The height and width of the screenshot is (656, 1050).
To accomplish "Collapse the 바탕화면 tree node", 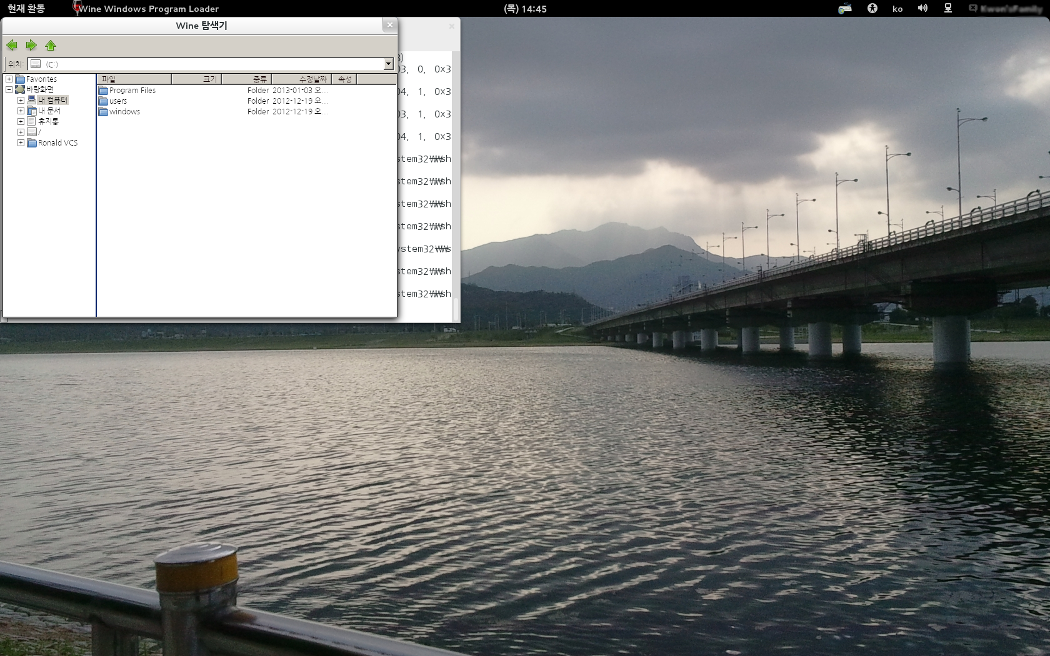I will pyautogui.click(x=9, y=89).
